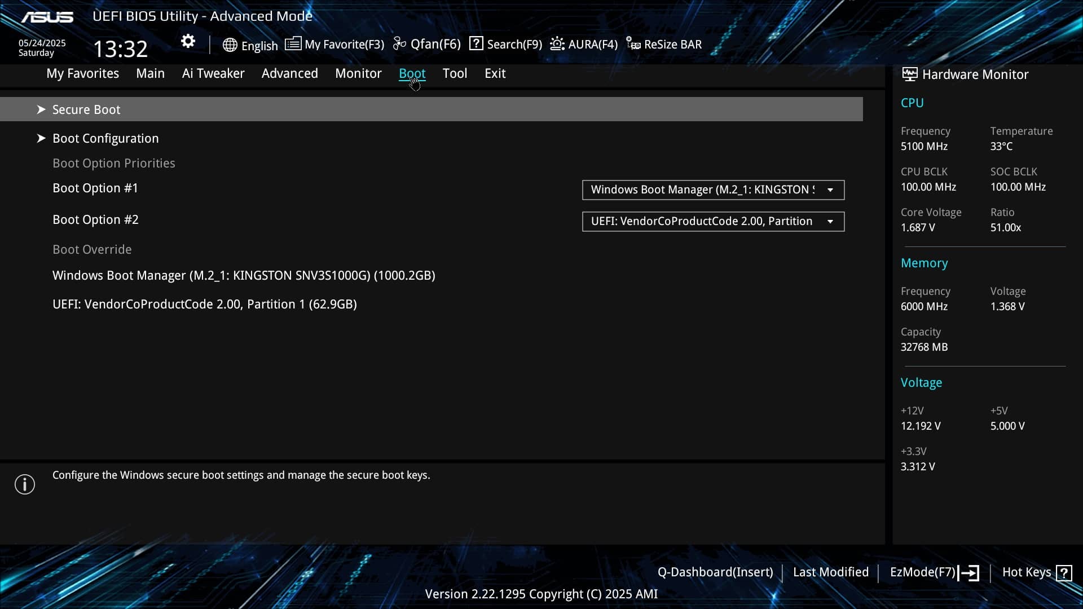Click the Boot Option #2 label
The height and width of the screenshot is (609, 1083).
tap(95, 219)
